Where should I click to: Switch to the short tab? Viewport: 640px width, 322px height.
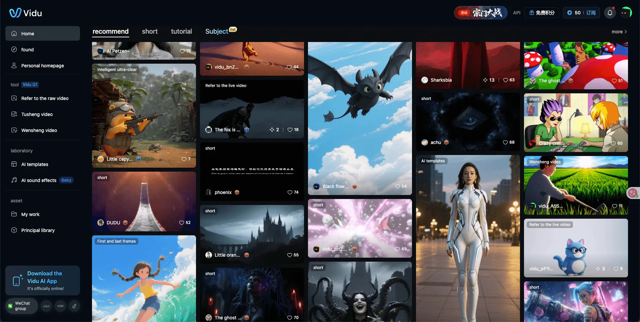150,31
